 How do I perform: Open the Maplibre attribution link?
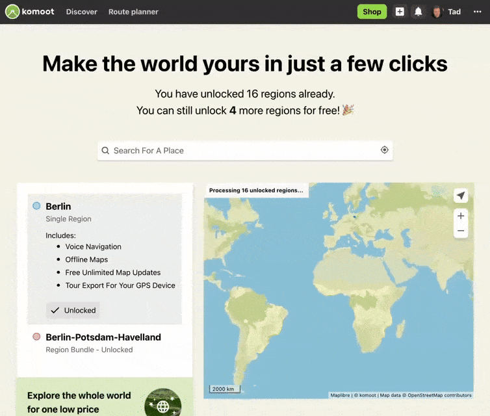pyautogui.click(x=340, y=395)
